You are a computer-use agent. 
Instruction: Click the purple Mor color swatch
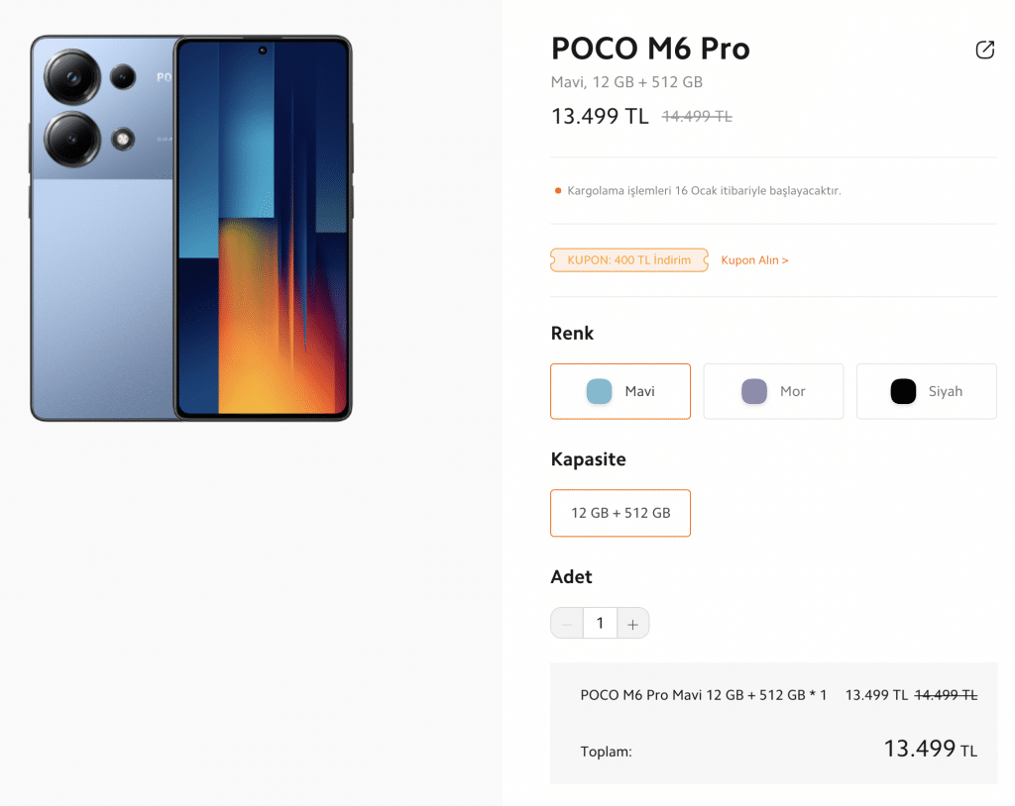(754, 391)
